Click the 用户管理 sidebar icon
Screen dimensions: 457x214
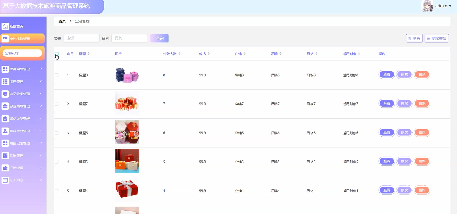click(5, 82)
